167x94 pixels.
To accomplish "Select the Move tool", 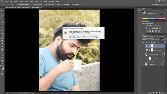I will pos(2,10).
